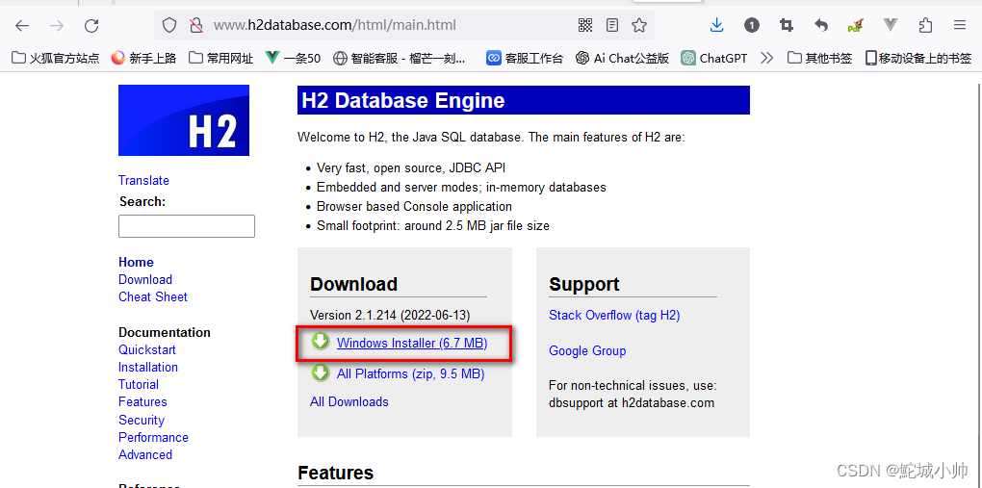Click the grey V extension icon

pyautogui.click(x=891, y=25)
